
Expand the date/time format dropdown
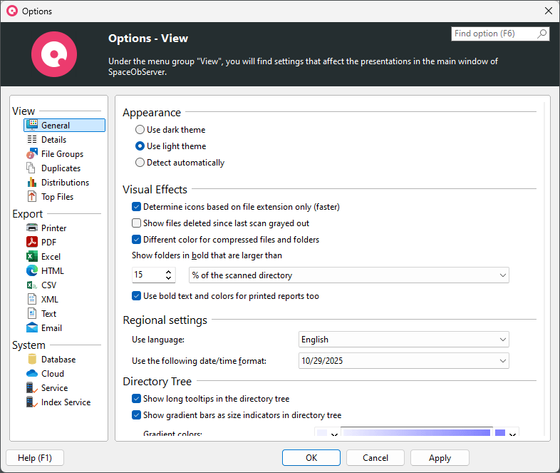pos(403,361)
